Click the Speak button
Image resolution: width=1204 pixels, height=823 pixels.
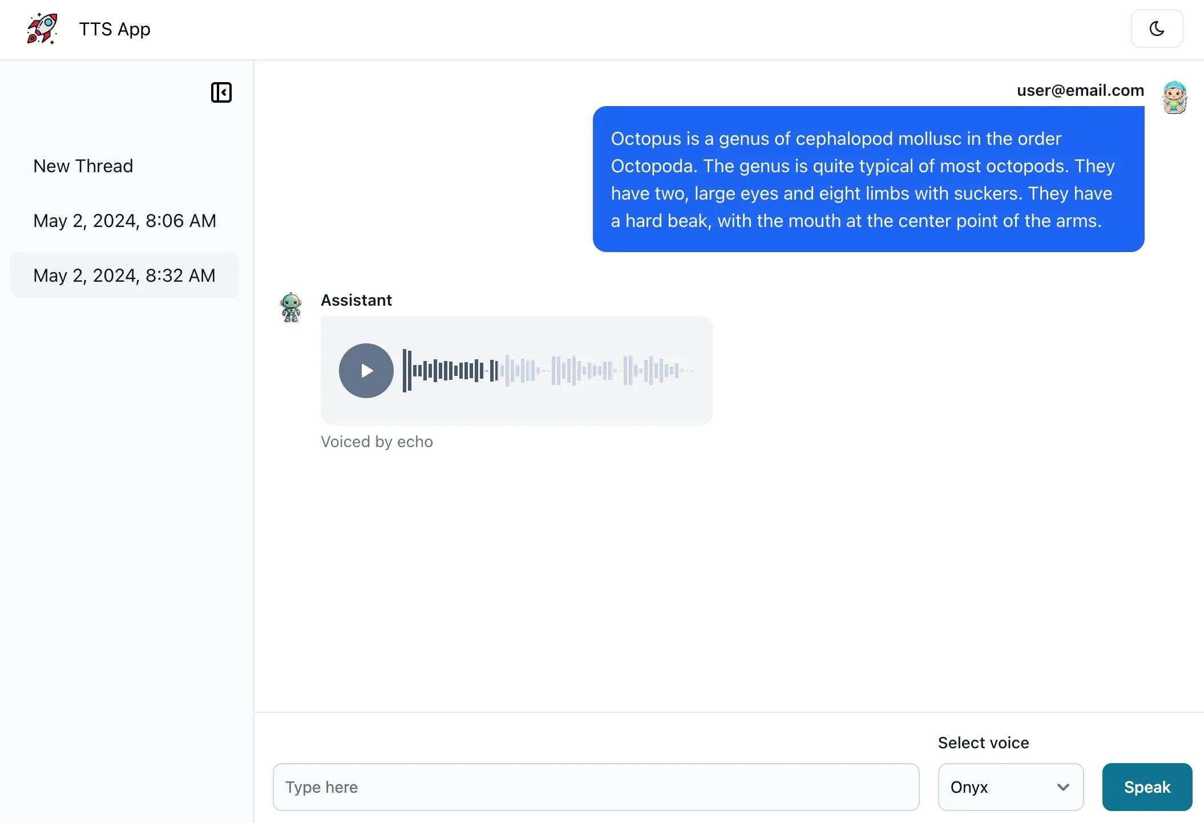pos(1146,786)
